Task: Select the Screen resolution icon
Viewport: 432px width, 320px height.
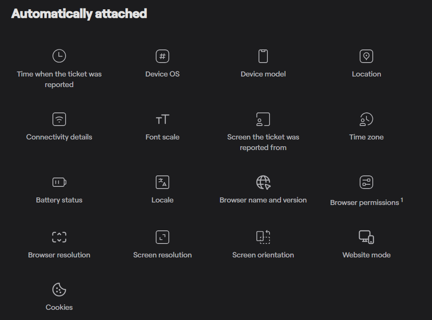Action: (162, 237)
